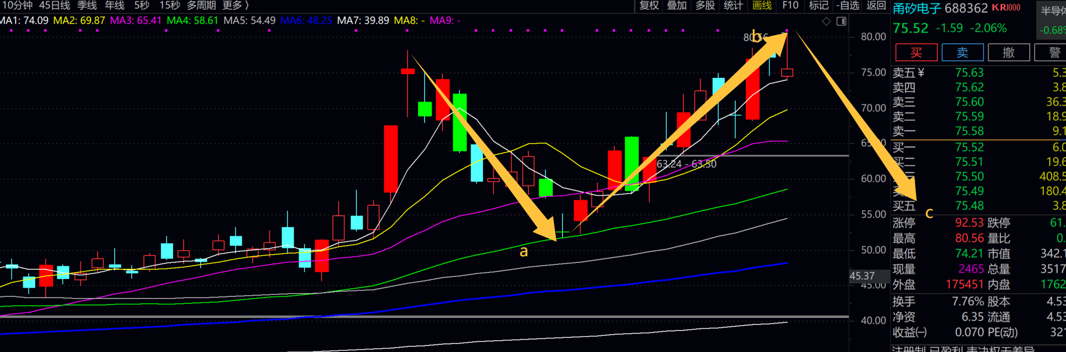Image resolution: width=1066 pixels, height=352 pixels.
Task: Click the 最高 high value 80.56
Action: (x=969, y=238)
